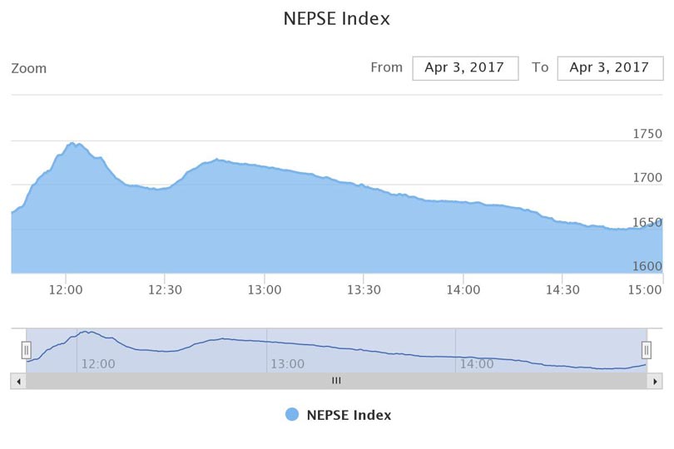
Task: Click the navigator's right range handle
Action: click(x=647, y=350)
